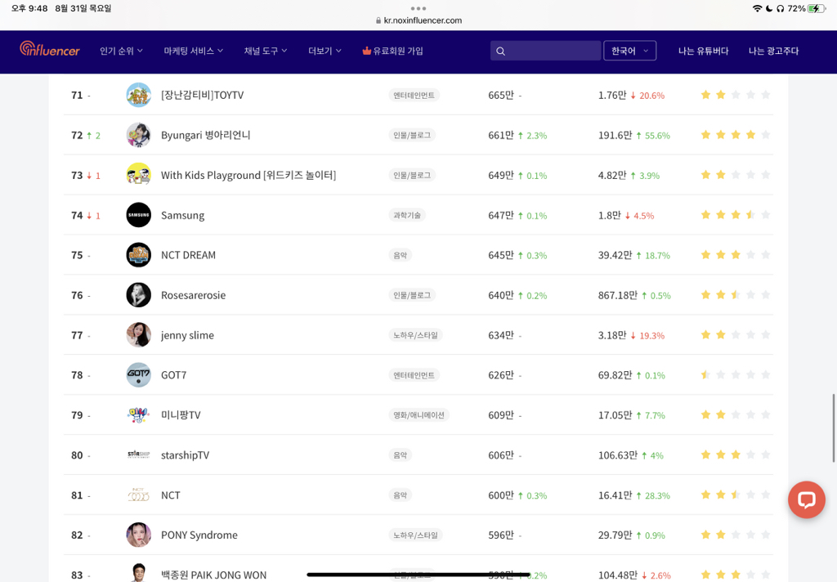Click the search magnifier icon

[500, 51]
